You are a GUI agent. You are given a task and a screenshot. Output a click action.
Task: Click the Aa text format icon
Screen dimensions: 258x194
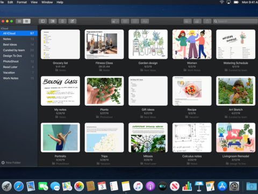[145, 22]
